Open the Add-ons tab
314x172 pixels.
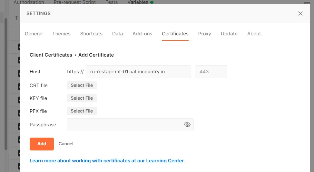point(142,33)
